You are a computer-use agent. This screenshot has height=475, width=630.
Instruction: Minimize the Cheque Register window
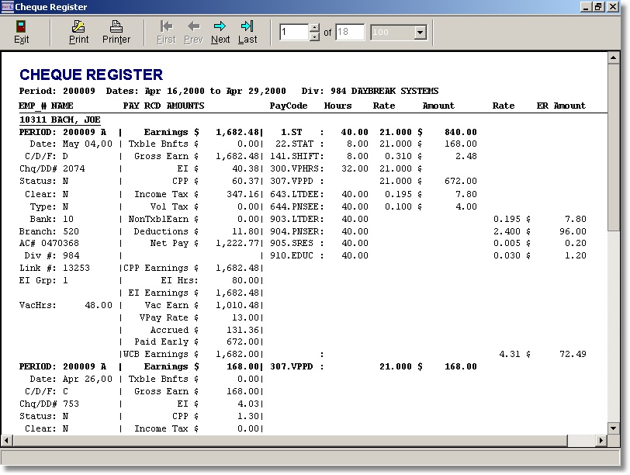[x=585, y=7]
